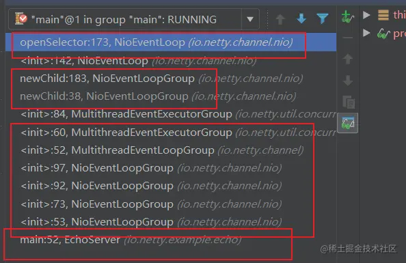Select frame <init>:52, MultithreadEventLoopGroup
The height and width of the screenshot is (263, 406).
tap(171, 150)
